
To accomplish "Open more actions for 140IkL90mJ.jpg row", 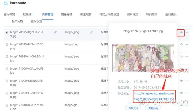I will pyautogui.click(x=187, y=56).
